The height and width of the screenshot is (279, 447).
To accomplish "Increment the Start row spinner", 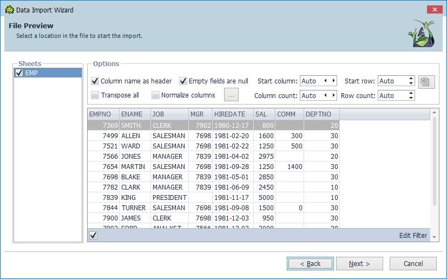I will point(411,79).
